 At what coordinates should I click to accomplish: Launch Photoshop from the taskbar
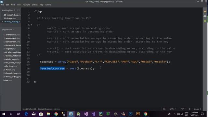click(x=131, y=114)
